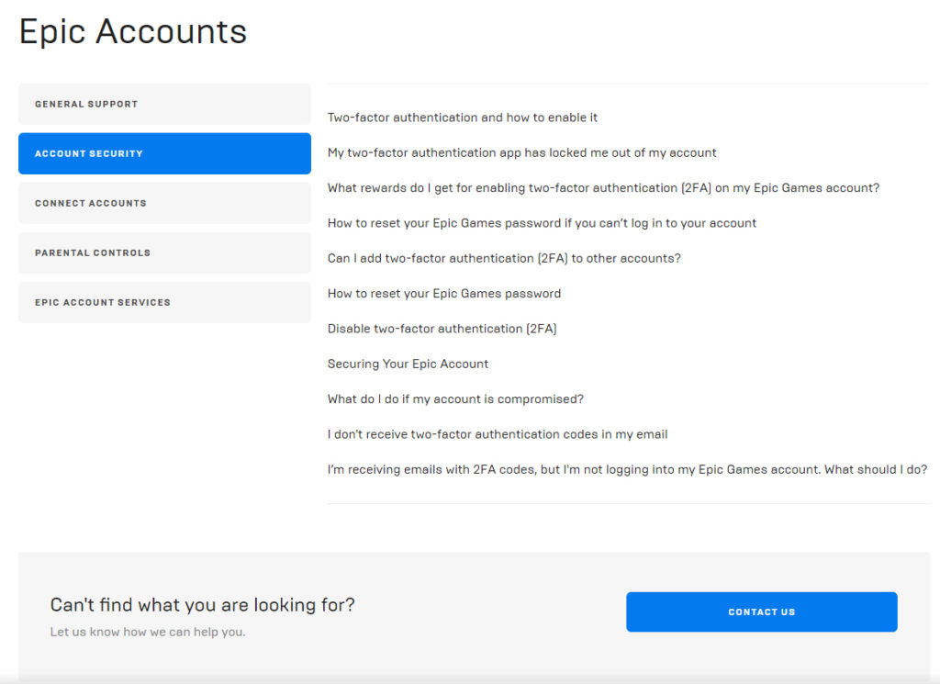Open article about receiving unexpected 2FA code emails
This screenshot has height=684, width=940.
point(627,469)
